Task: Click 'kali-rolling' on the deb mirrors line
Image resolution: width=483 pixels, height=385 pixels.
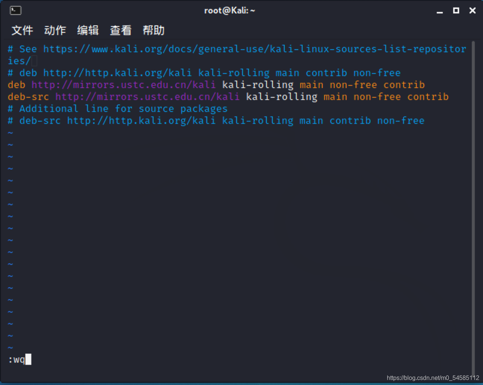Action: tap(258, 85)
